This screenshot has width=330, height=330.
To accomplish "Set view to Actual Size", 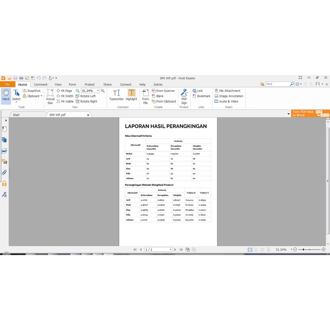I will coord(50,97).
